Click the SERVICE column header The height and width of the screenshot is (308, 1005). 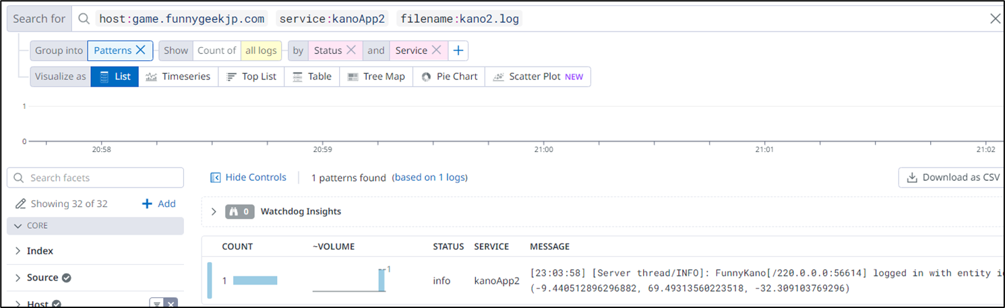coord(491,247)
